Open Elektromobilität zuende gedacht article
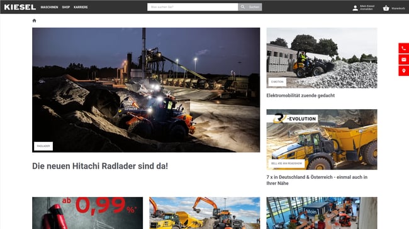 click(301, 95)
